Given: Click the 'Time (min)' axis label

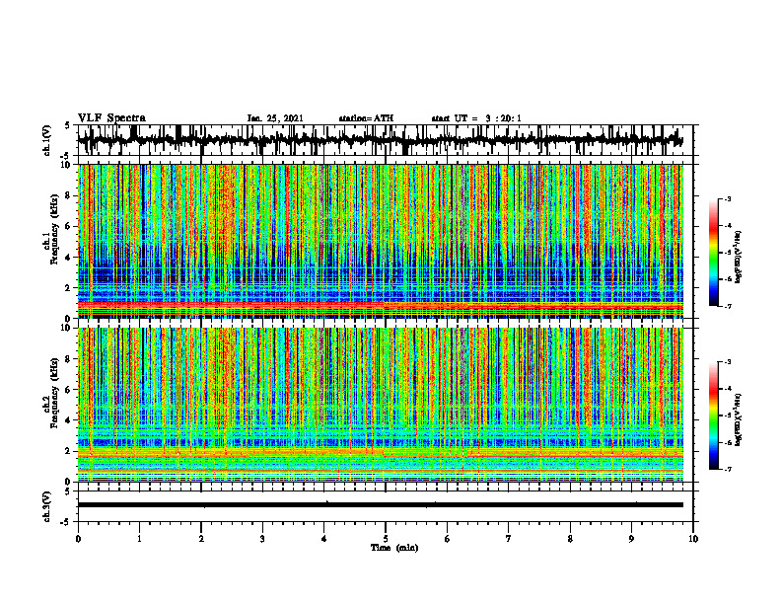Looking at the screenshot, I should click(394, 548).
